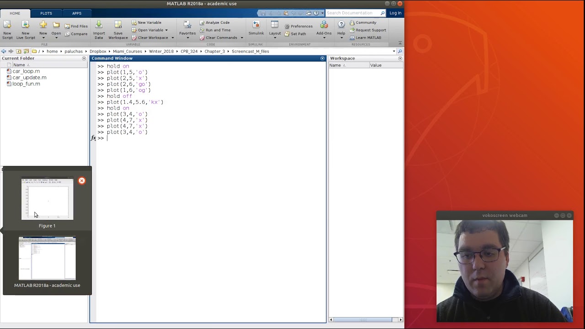The height and width of the screenshot is (329, 585).
Task: Expand the Open Variable dropdown
Action: [x=166, y=30]
